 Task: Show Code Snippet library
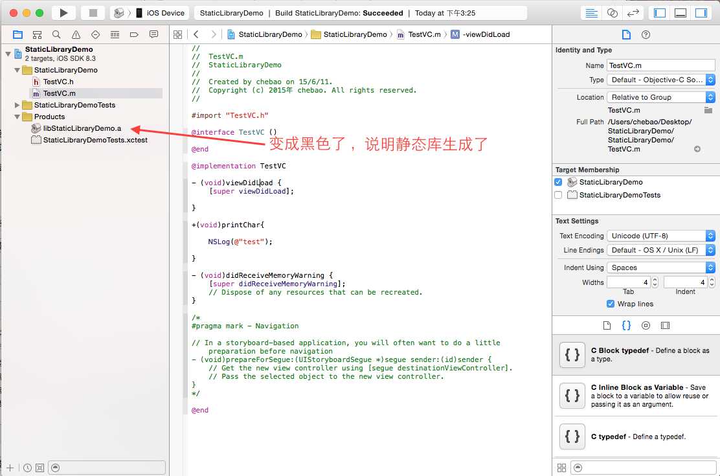(626, 326)
